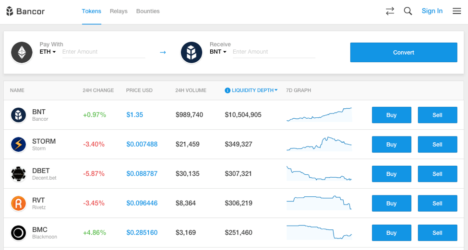This screenshot has height=250, width=468.
Task: Click the STORM Storm token name
Action: pyautogui.click(x=44, y=145)
